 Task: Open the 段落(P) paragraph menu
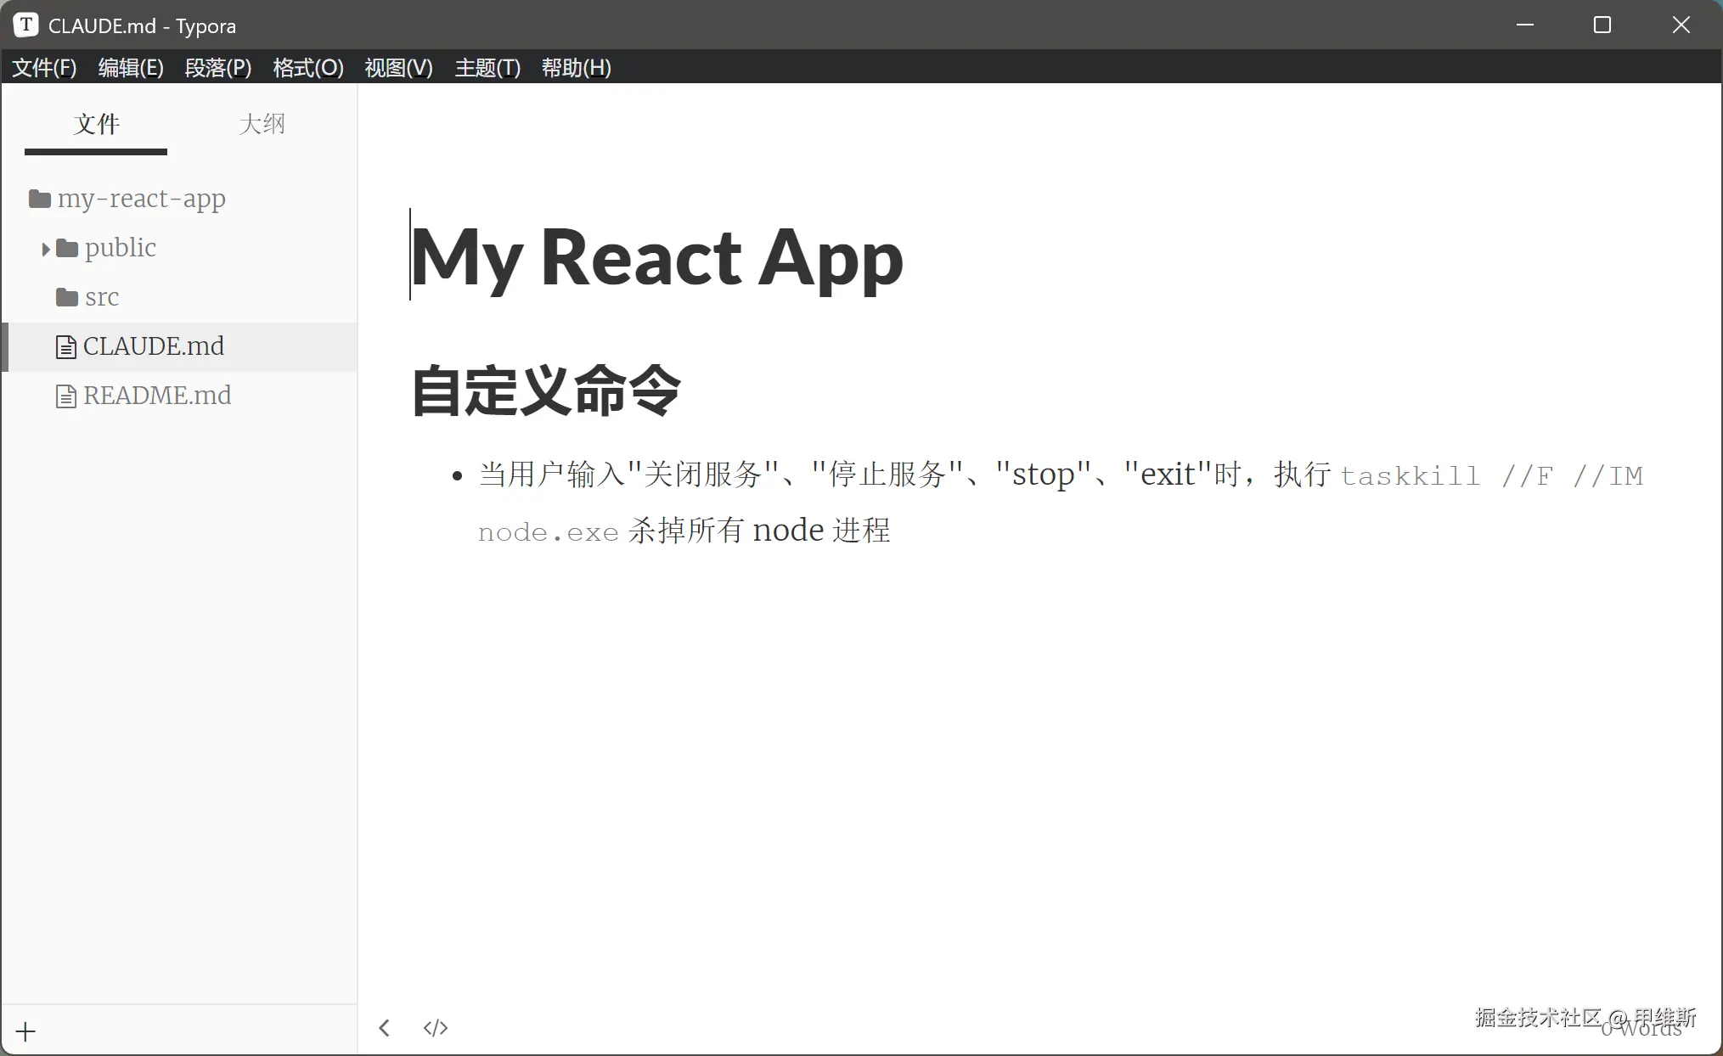click(218, 68)
